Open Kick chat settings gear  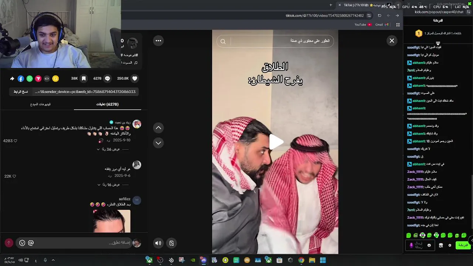click(x=450, y=245)
